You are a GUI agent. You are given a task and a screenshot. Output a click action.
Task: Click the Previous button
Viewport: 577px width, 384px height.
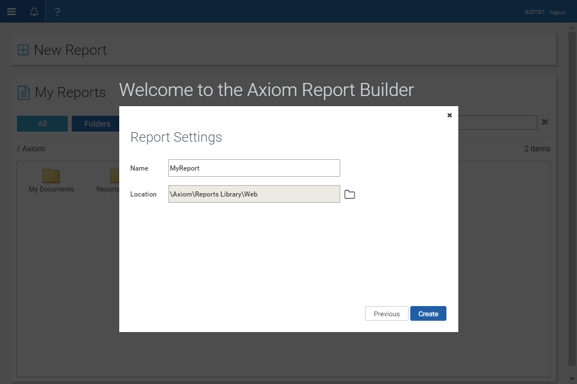(x=387, y=313)
